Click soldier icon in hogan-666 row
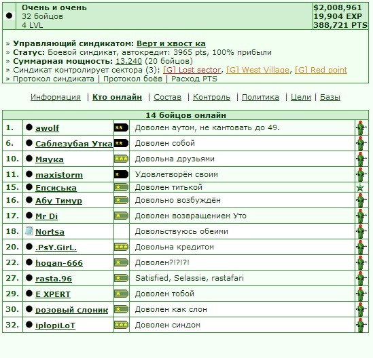 point(361,263)
